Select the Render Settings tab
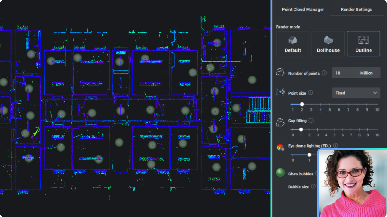 (356, 10)
